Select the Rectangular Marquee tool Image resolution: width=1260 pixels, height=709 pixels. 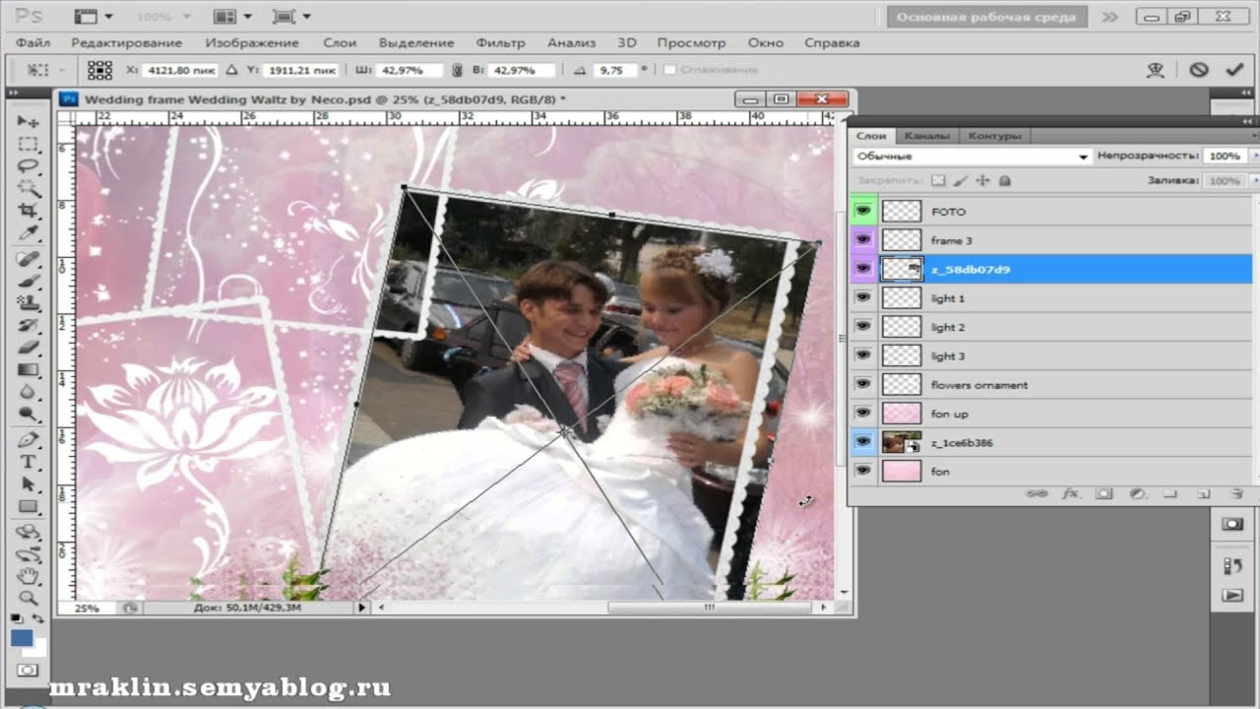tap(28, 144)
